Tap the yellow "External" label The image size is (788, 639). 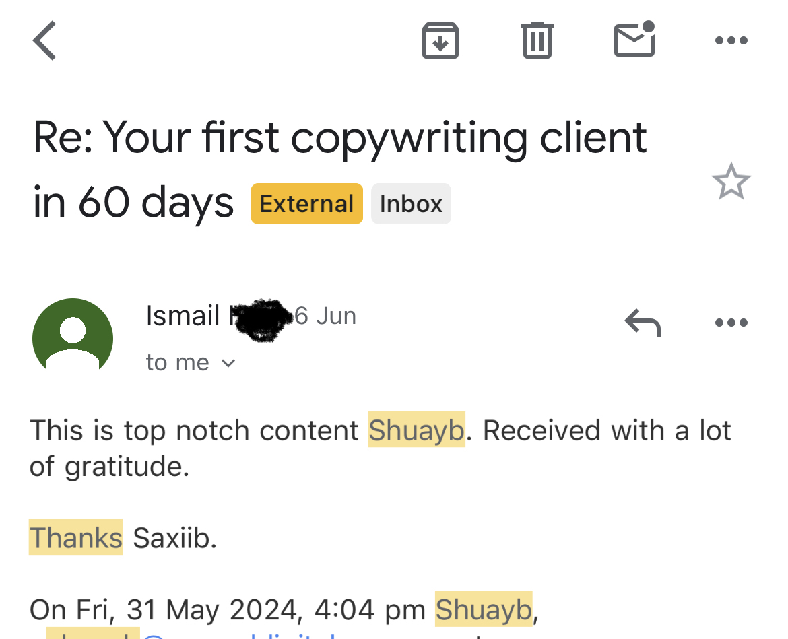[306, 204]
